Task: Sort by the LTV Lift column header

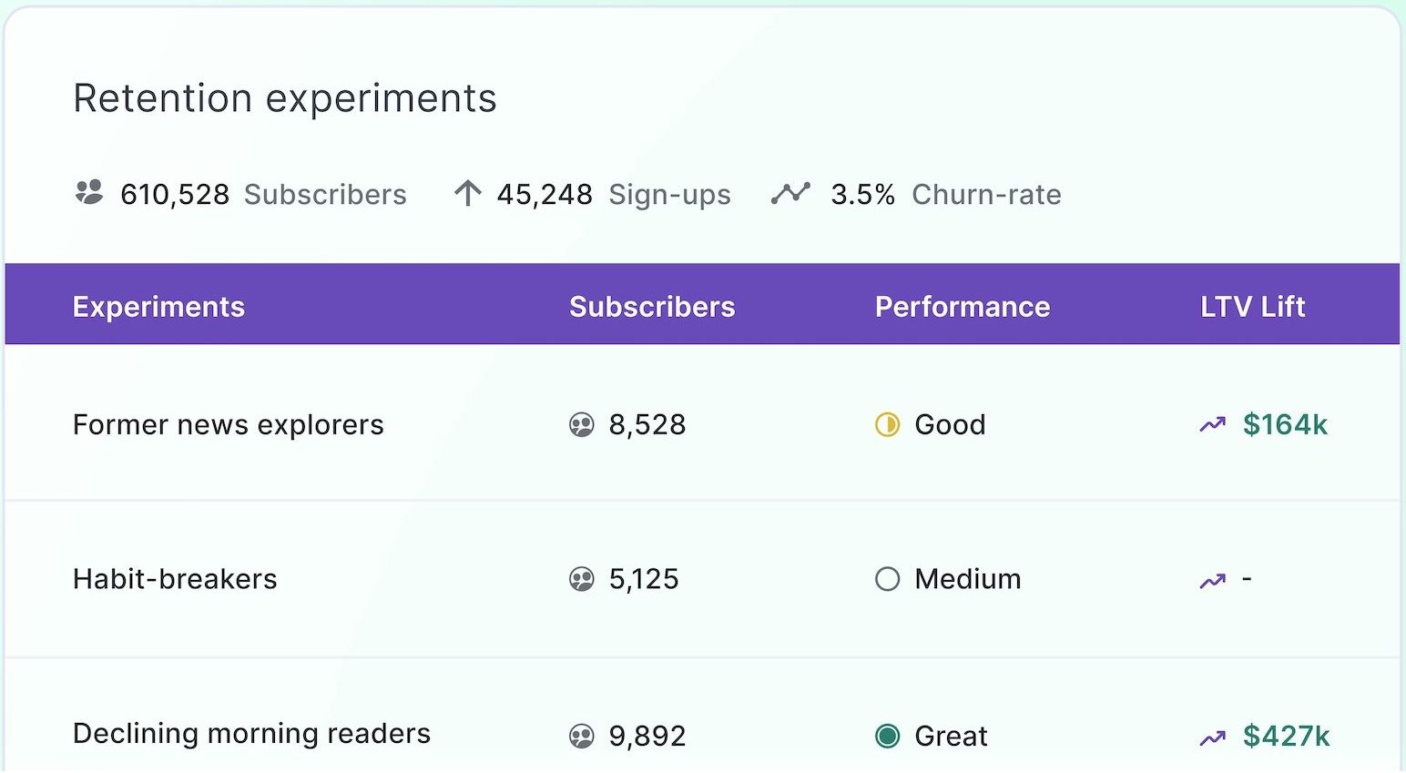Action: [x=1252, y=307]
